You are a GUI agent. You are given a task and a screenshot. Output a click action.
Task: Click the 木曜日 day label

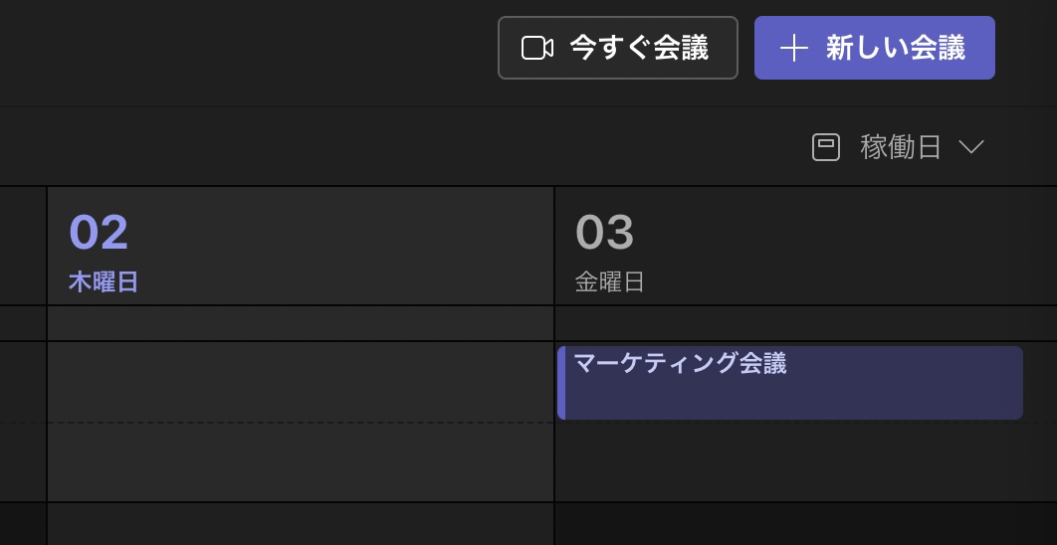pyautogui.click(x=104, y=282)
